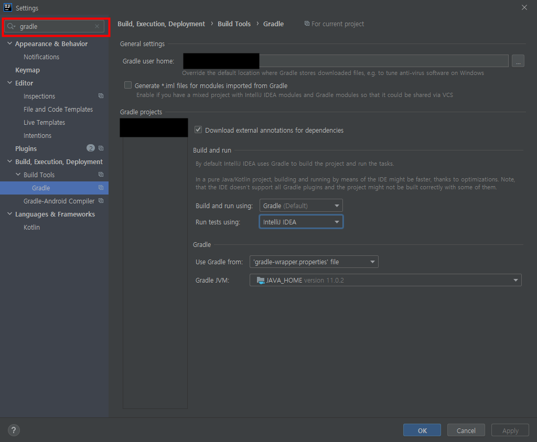Click the 'Build Tools' breadcrumb
Image resolution: width=537 pixels, height=442 pixels.
[234, 24]
